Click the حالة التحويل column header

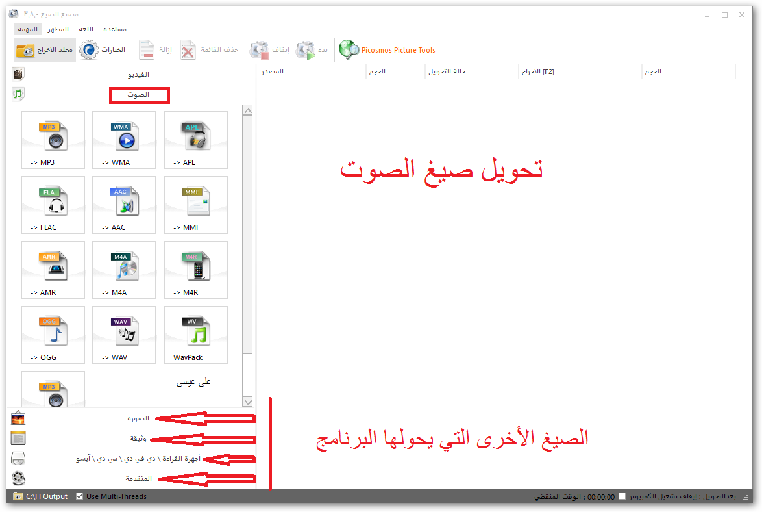tap(447, 71)
